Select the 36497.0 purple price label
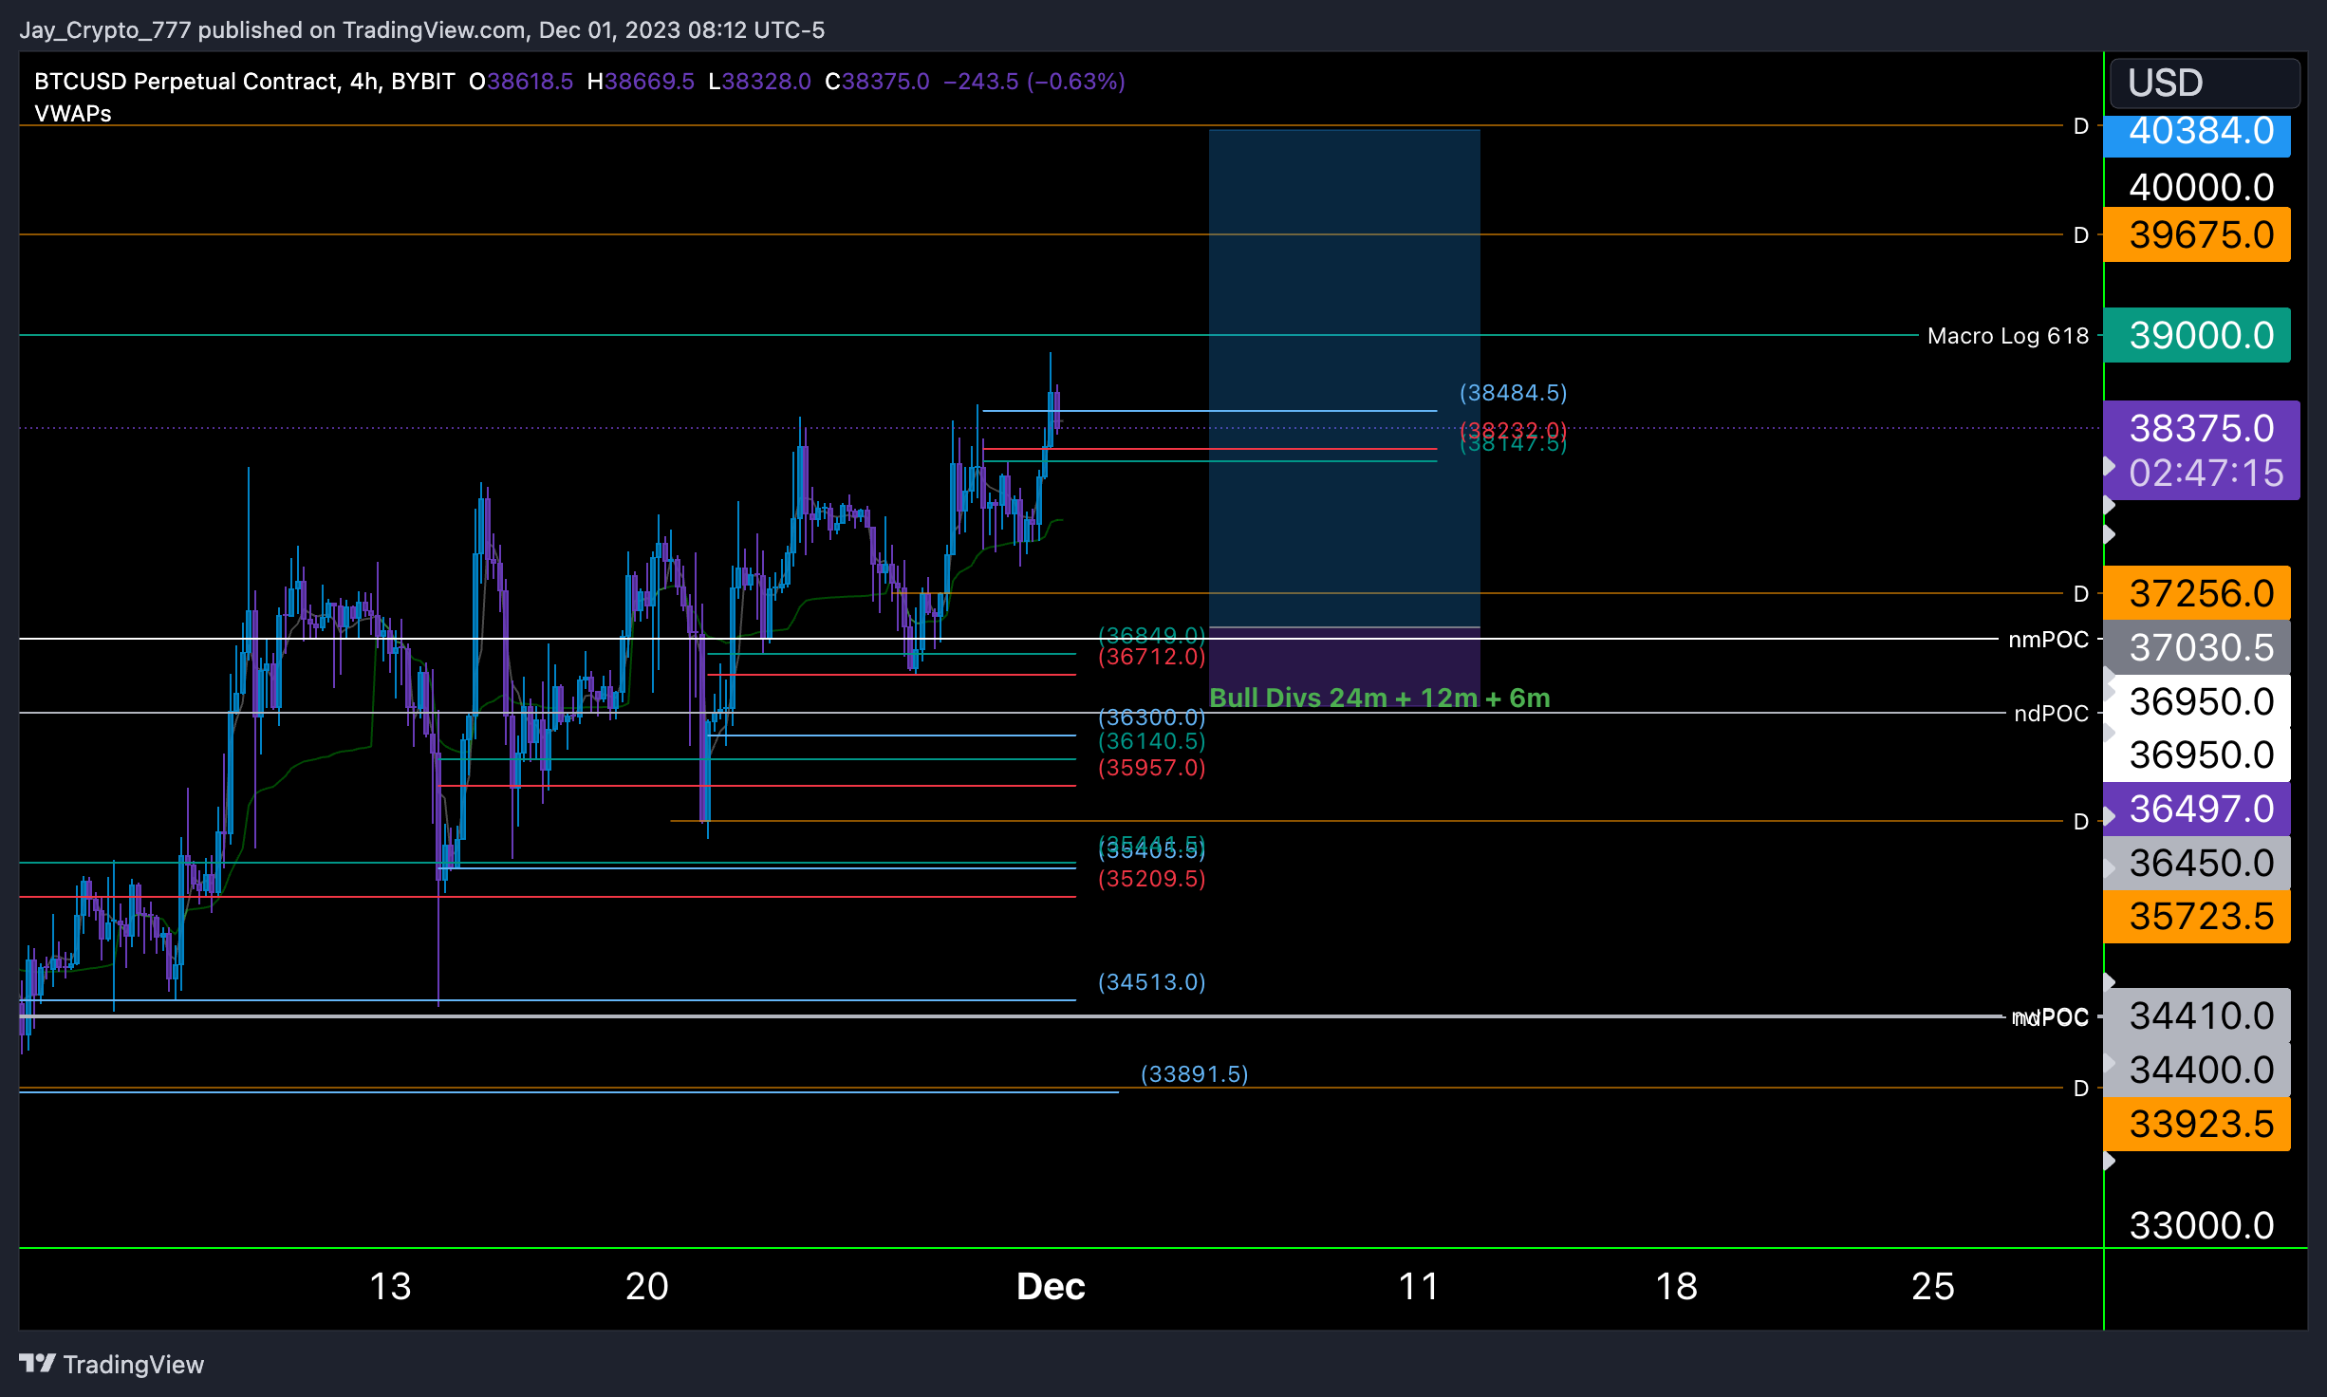 (x=2197, y=809)
